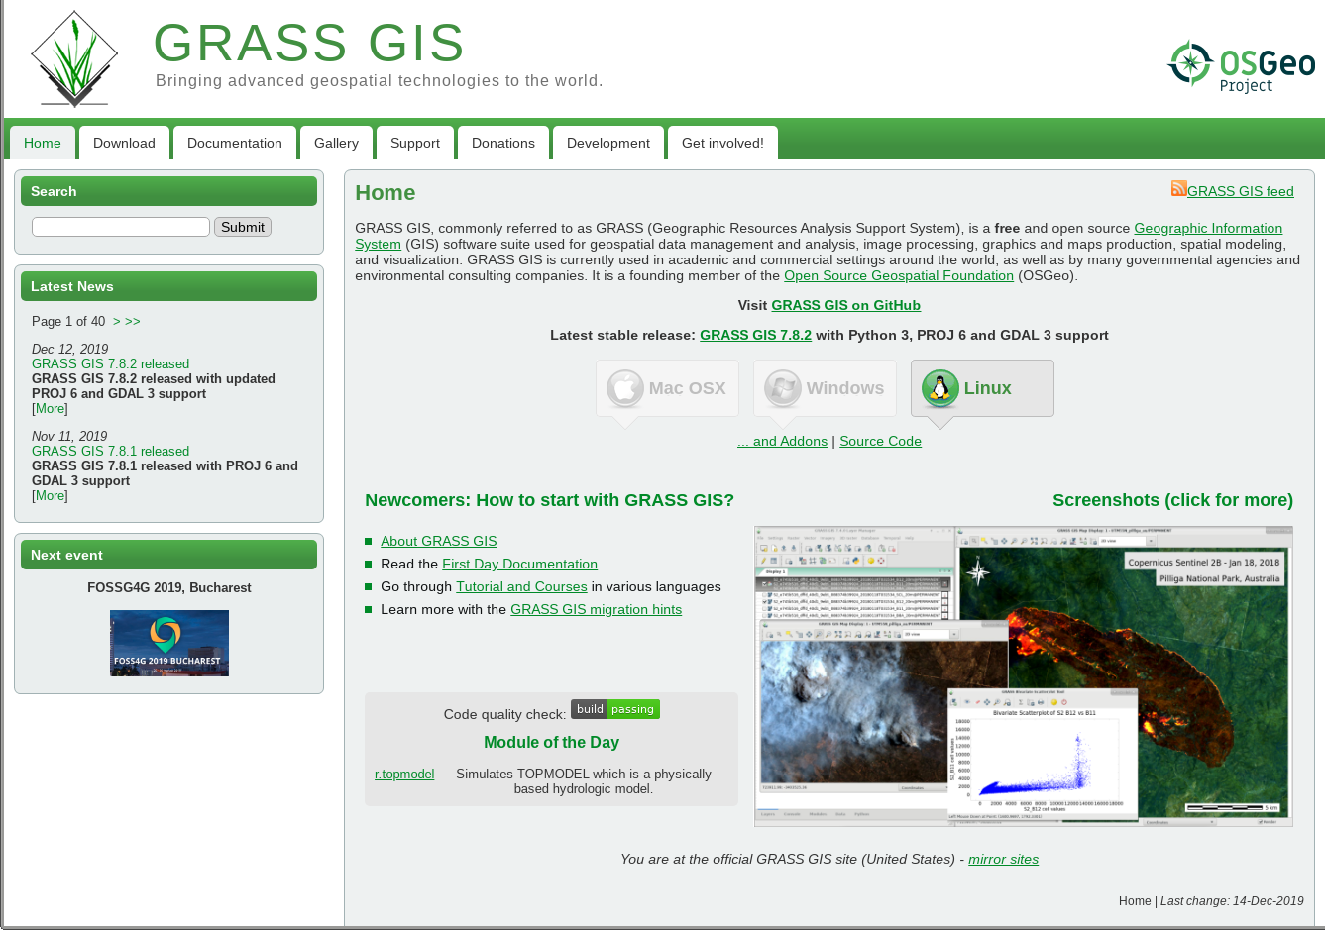Click the Submit search button
1325x930 pixels.
[x=243, y=227]
